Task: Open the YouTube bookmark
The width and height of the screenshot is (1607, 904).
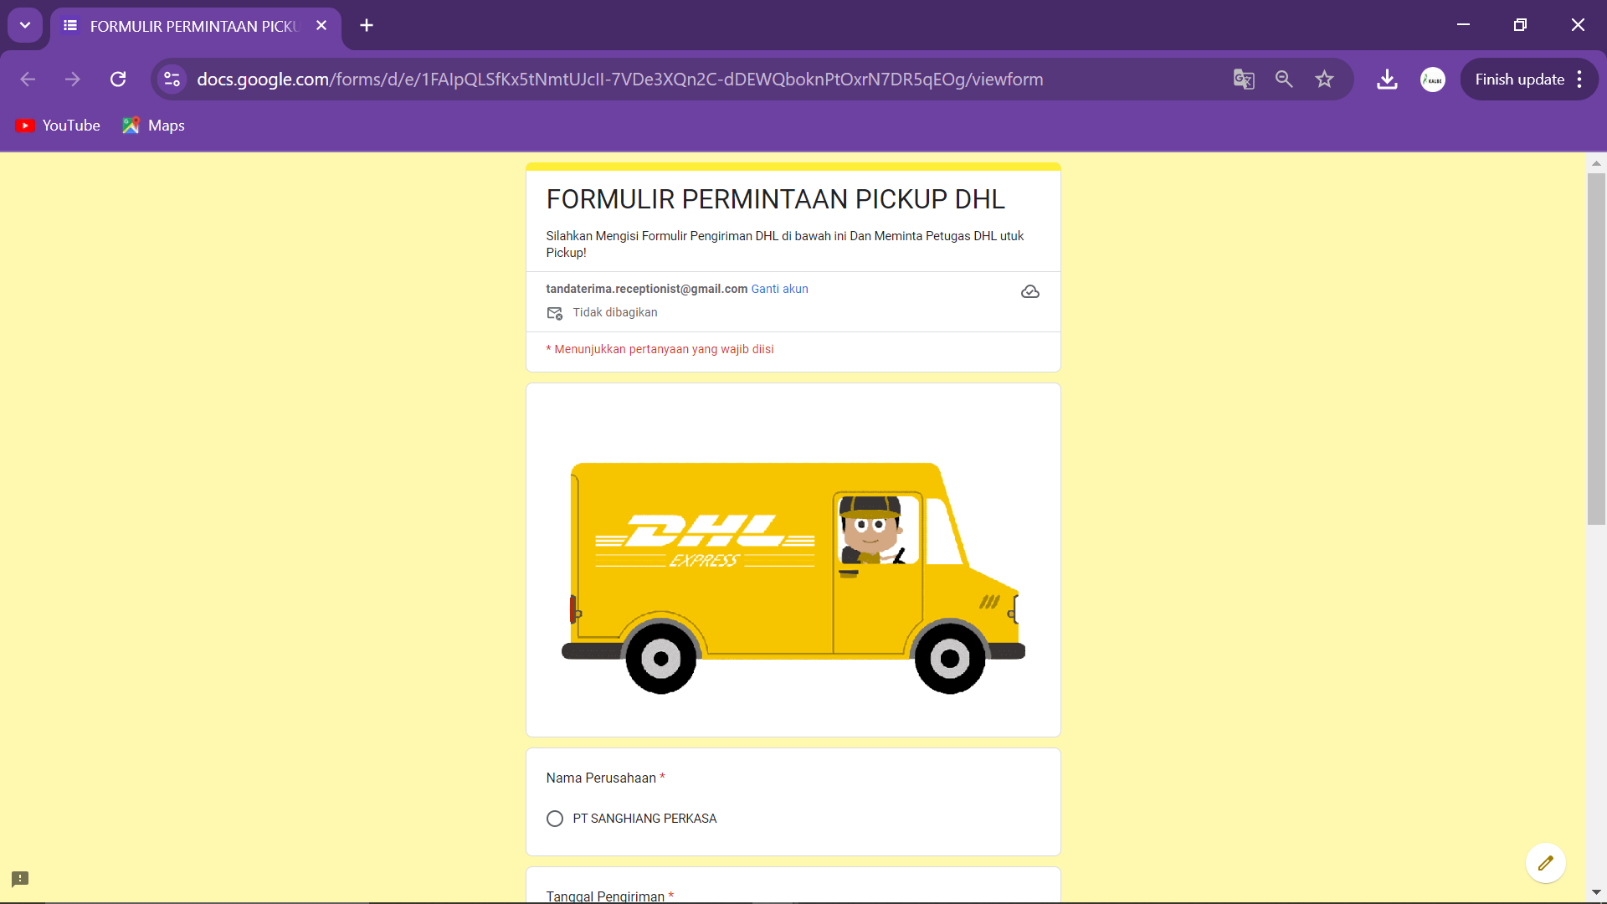Action: coord(58,126)
